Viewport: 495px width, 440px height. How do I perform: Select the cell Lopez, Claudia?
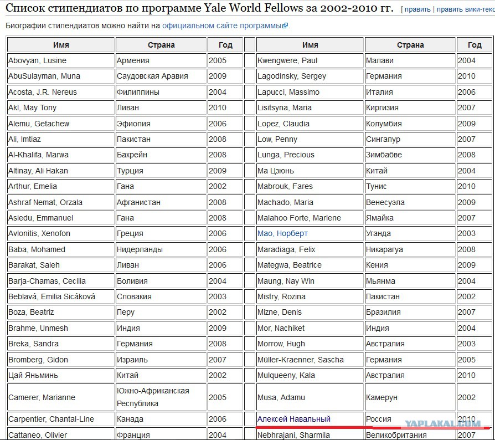coord(310,124)
